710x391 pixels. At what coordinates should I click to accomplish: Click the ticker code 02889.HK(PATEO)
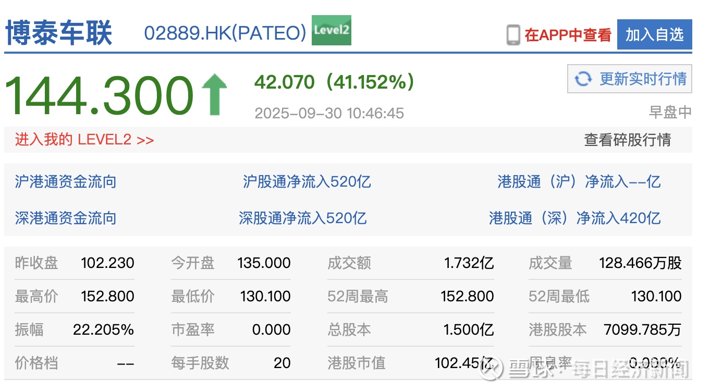click(225, 33)
